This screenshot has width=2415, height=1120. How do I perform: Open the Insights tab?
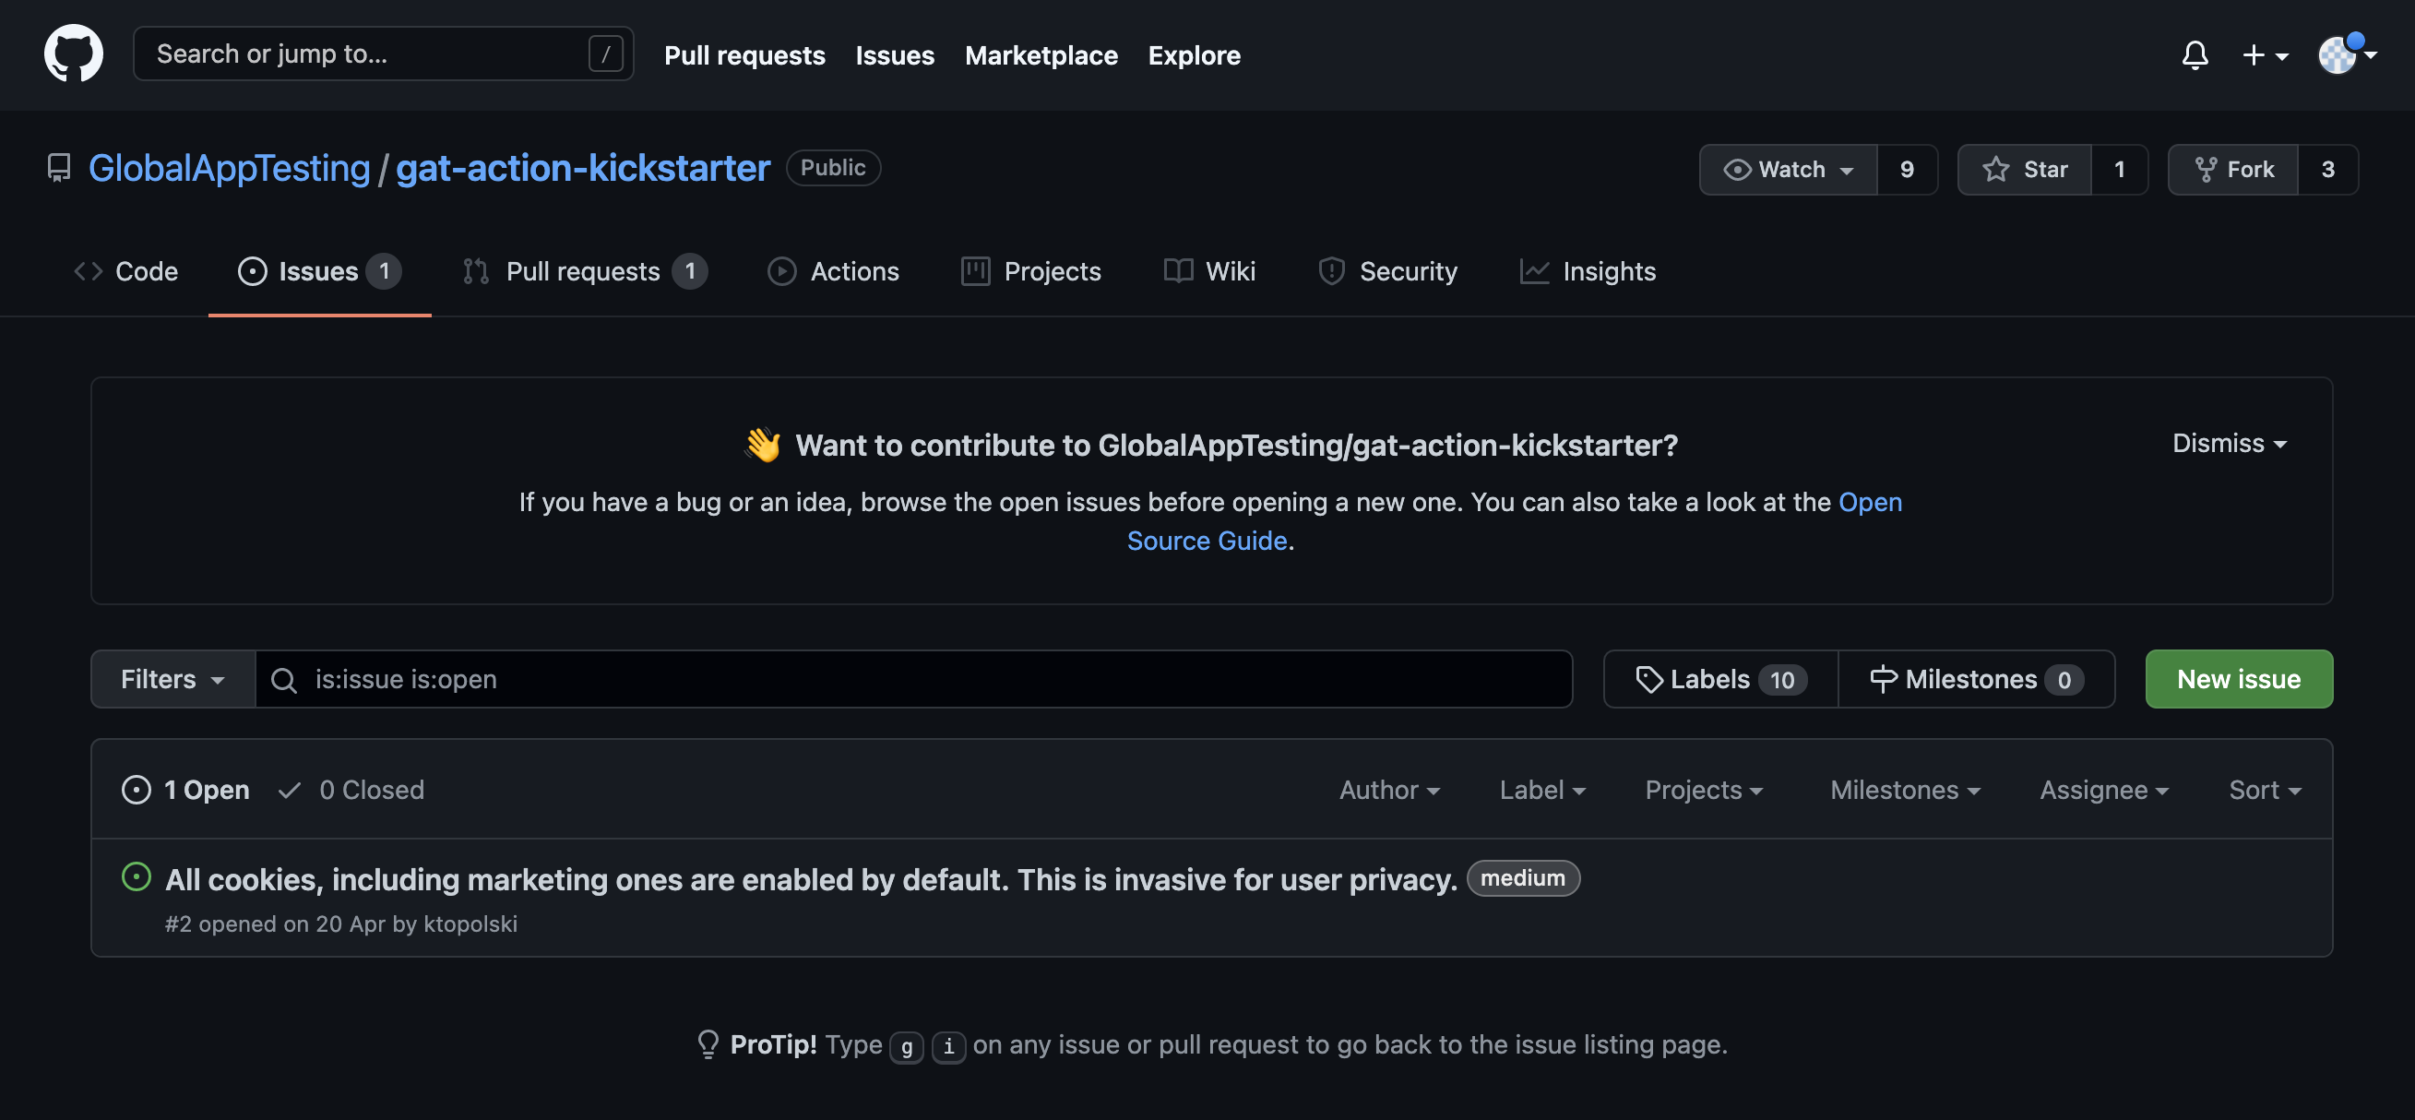point(1588,271)
